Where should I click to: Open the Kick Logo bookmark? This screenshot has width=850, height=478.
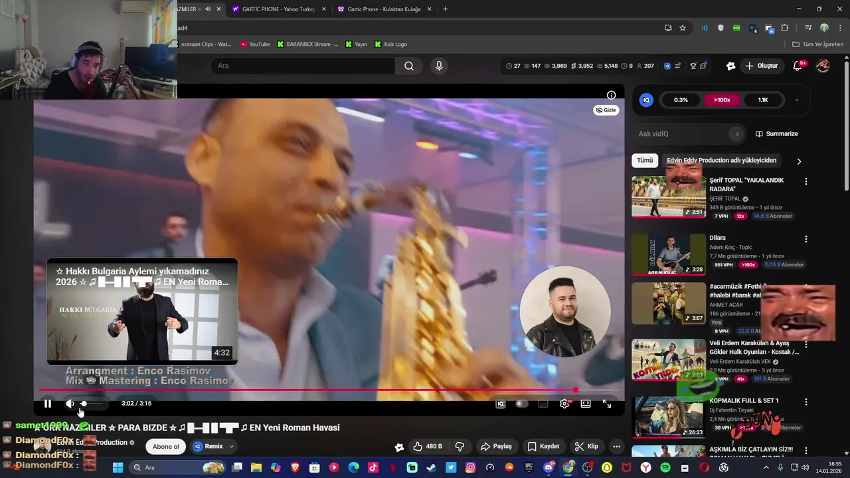(x=390, y=44)
